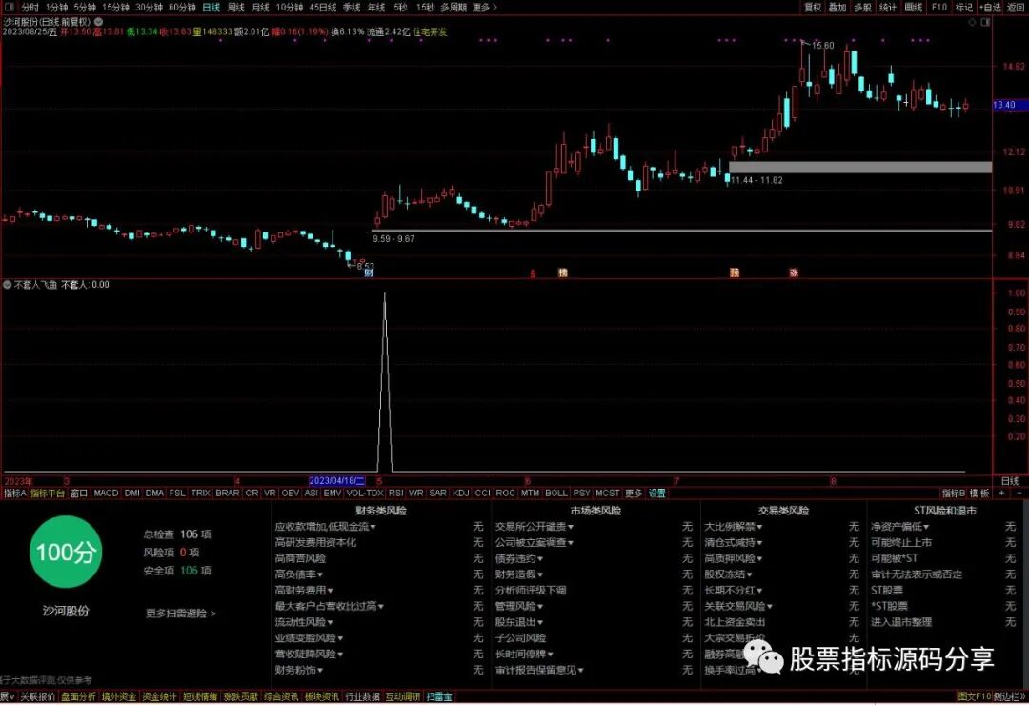1029x705 pixels.
Task: Expand 侧边栏 at bottom right
Action: [x=1009, y=697]
